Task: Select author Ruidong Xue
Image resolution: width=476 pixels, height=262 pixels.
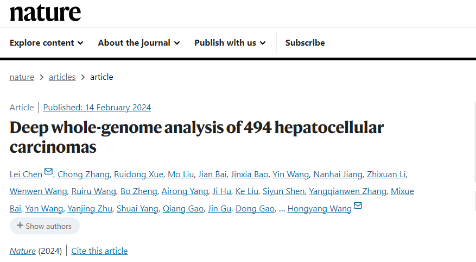Action: (x=138, y=174)
